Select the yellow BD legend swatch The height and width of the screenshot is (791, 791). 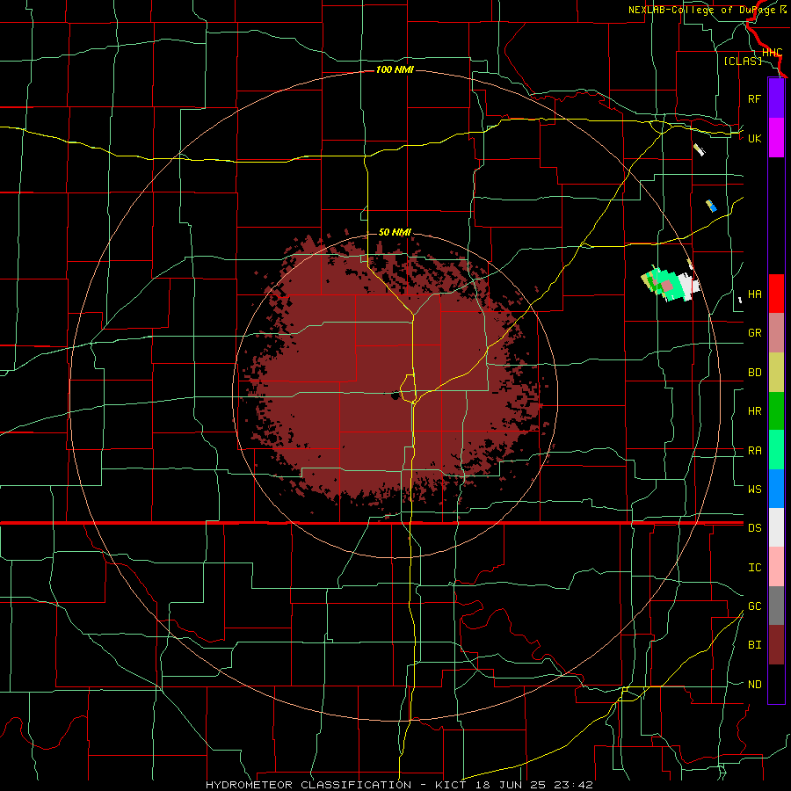(776, 372)
